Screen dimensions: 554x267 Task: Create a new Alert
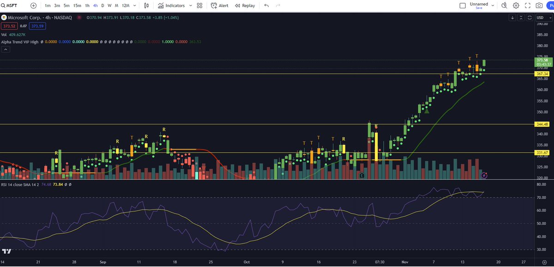click(220, 6)
